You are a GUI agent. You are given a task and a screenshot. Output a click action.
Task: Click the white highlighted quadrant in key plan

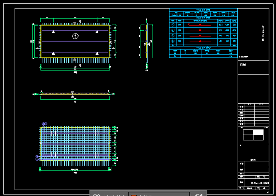click(258, 132)
